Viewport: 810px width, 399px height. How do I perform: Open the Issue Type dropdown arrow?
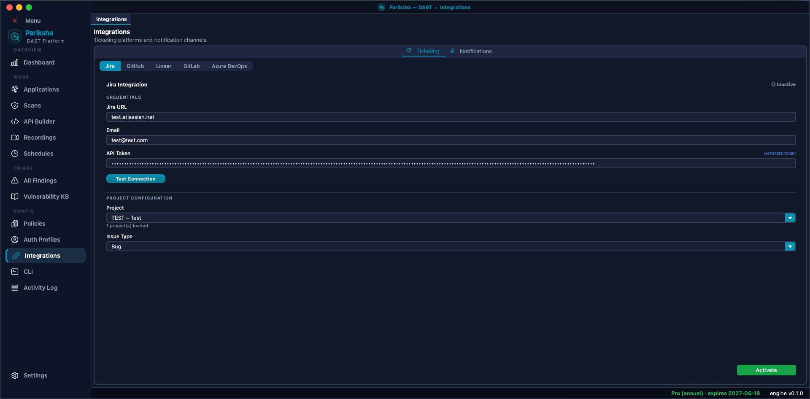790,246
